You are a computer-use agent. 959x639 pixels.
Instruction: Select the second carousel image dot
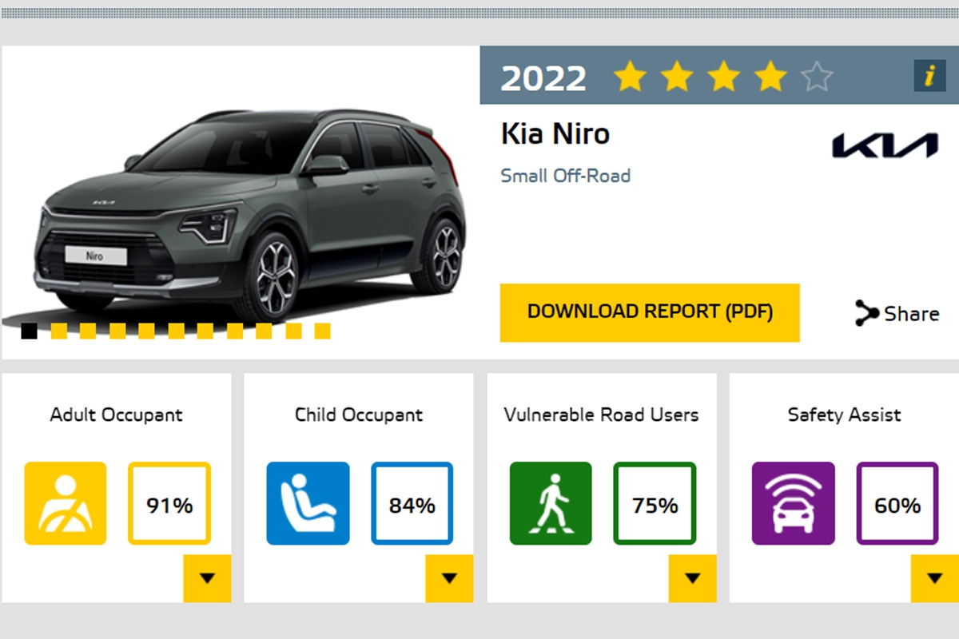click(58, 331)
